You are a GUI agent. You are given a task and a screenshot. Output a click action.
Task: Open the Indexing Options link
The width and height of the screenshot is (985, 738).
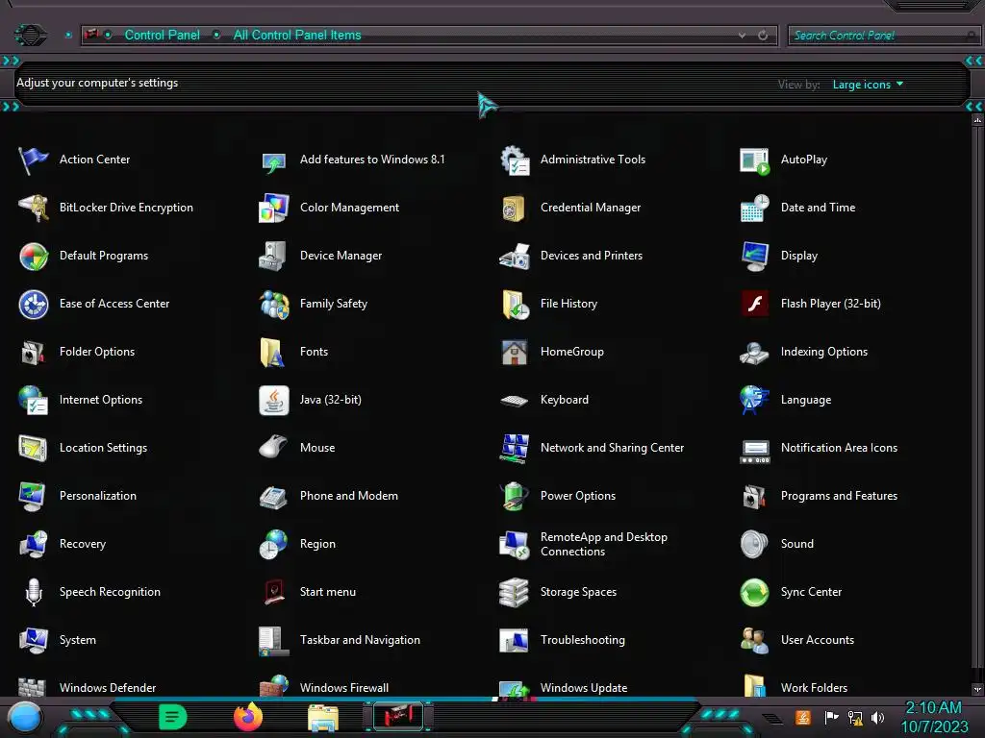pyautogui.click(x=824, y=352)
